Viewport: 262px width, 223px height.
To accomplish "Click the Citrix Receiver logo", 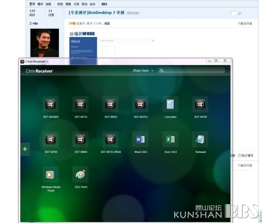I will [x=39, y=71].
